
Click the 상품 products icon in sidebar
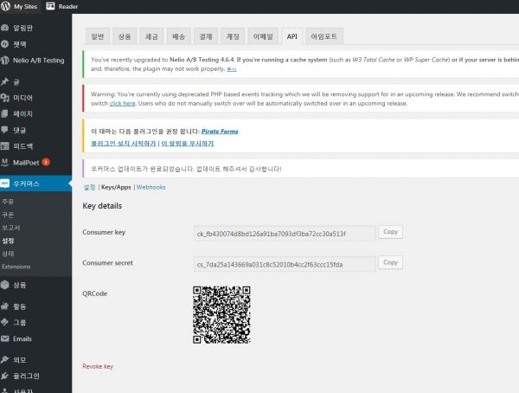pyautogui.click(x=4, y=285)
